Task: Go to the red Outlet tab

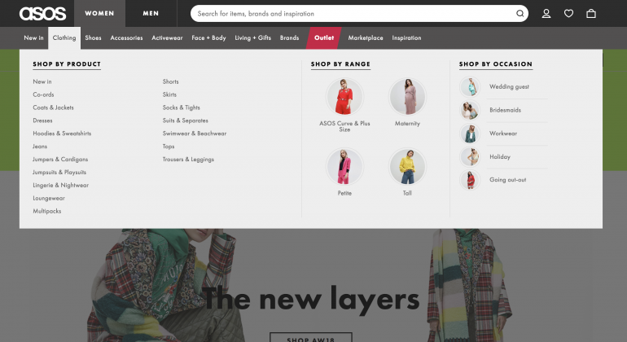Action: (324, 38)
